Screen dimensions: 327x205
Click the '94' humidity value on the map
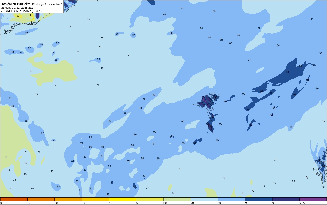(134, 187)
